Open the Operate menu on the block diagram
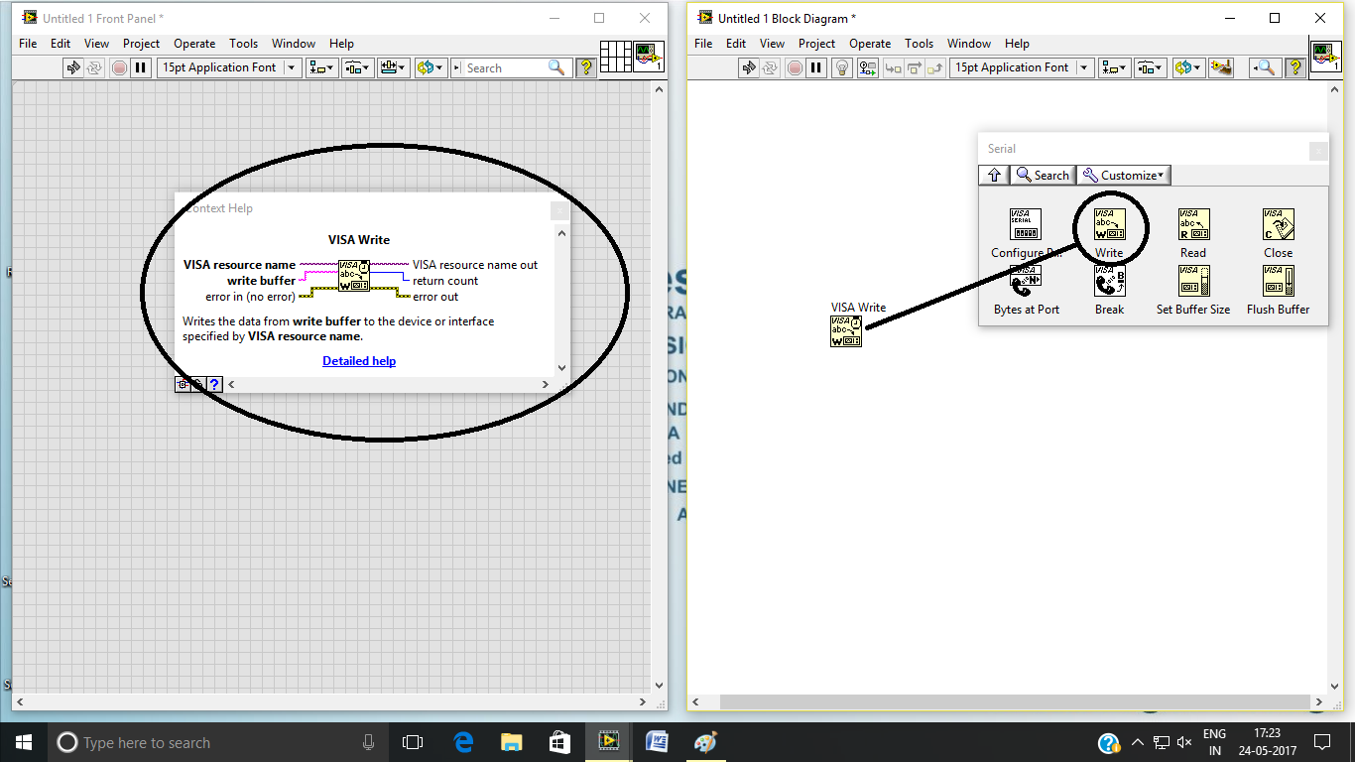Viewport: 1355px width, 762px height. 870,43
